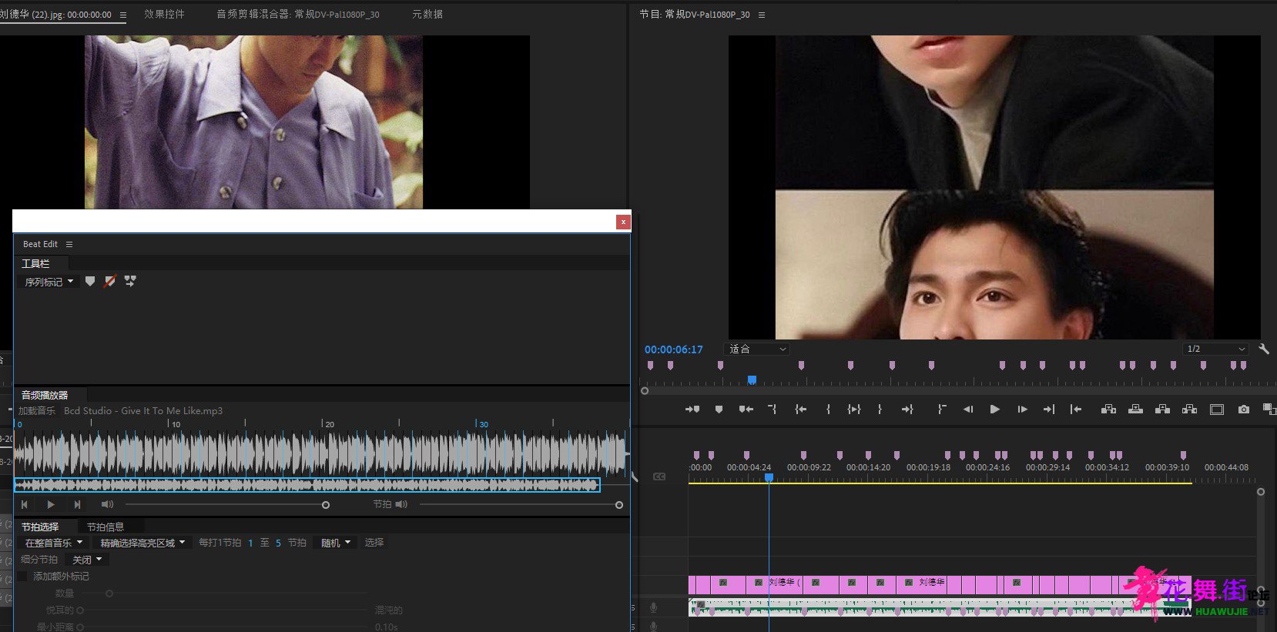Click the 数量 slider handle

pos(109,594)
